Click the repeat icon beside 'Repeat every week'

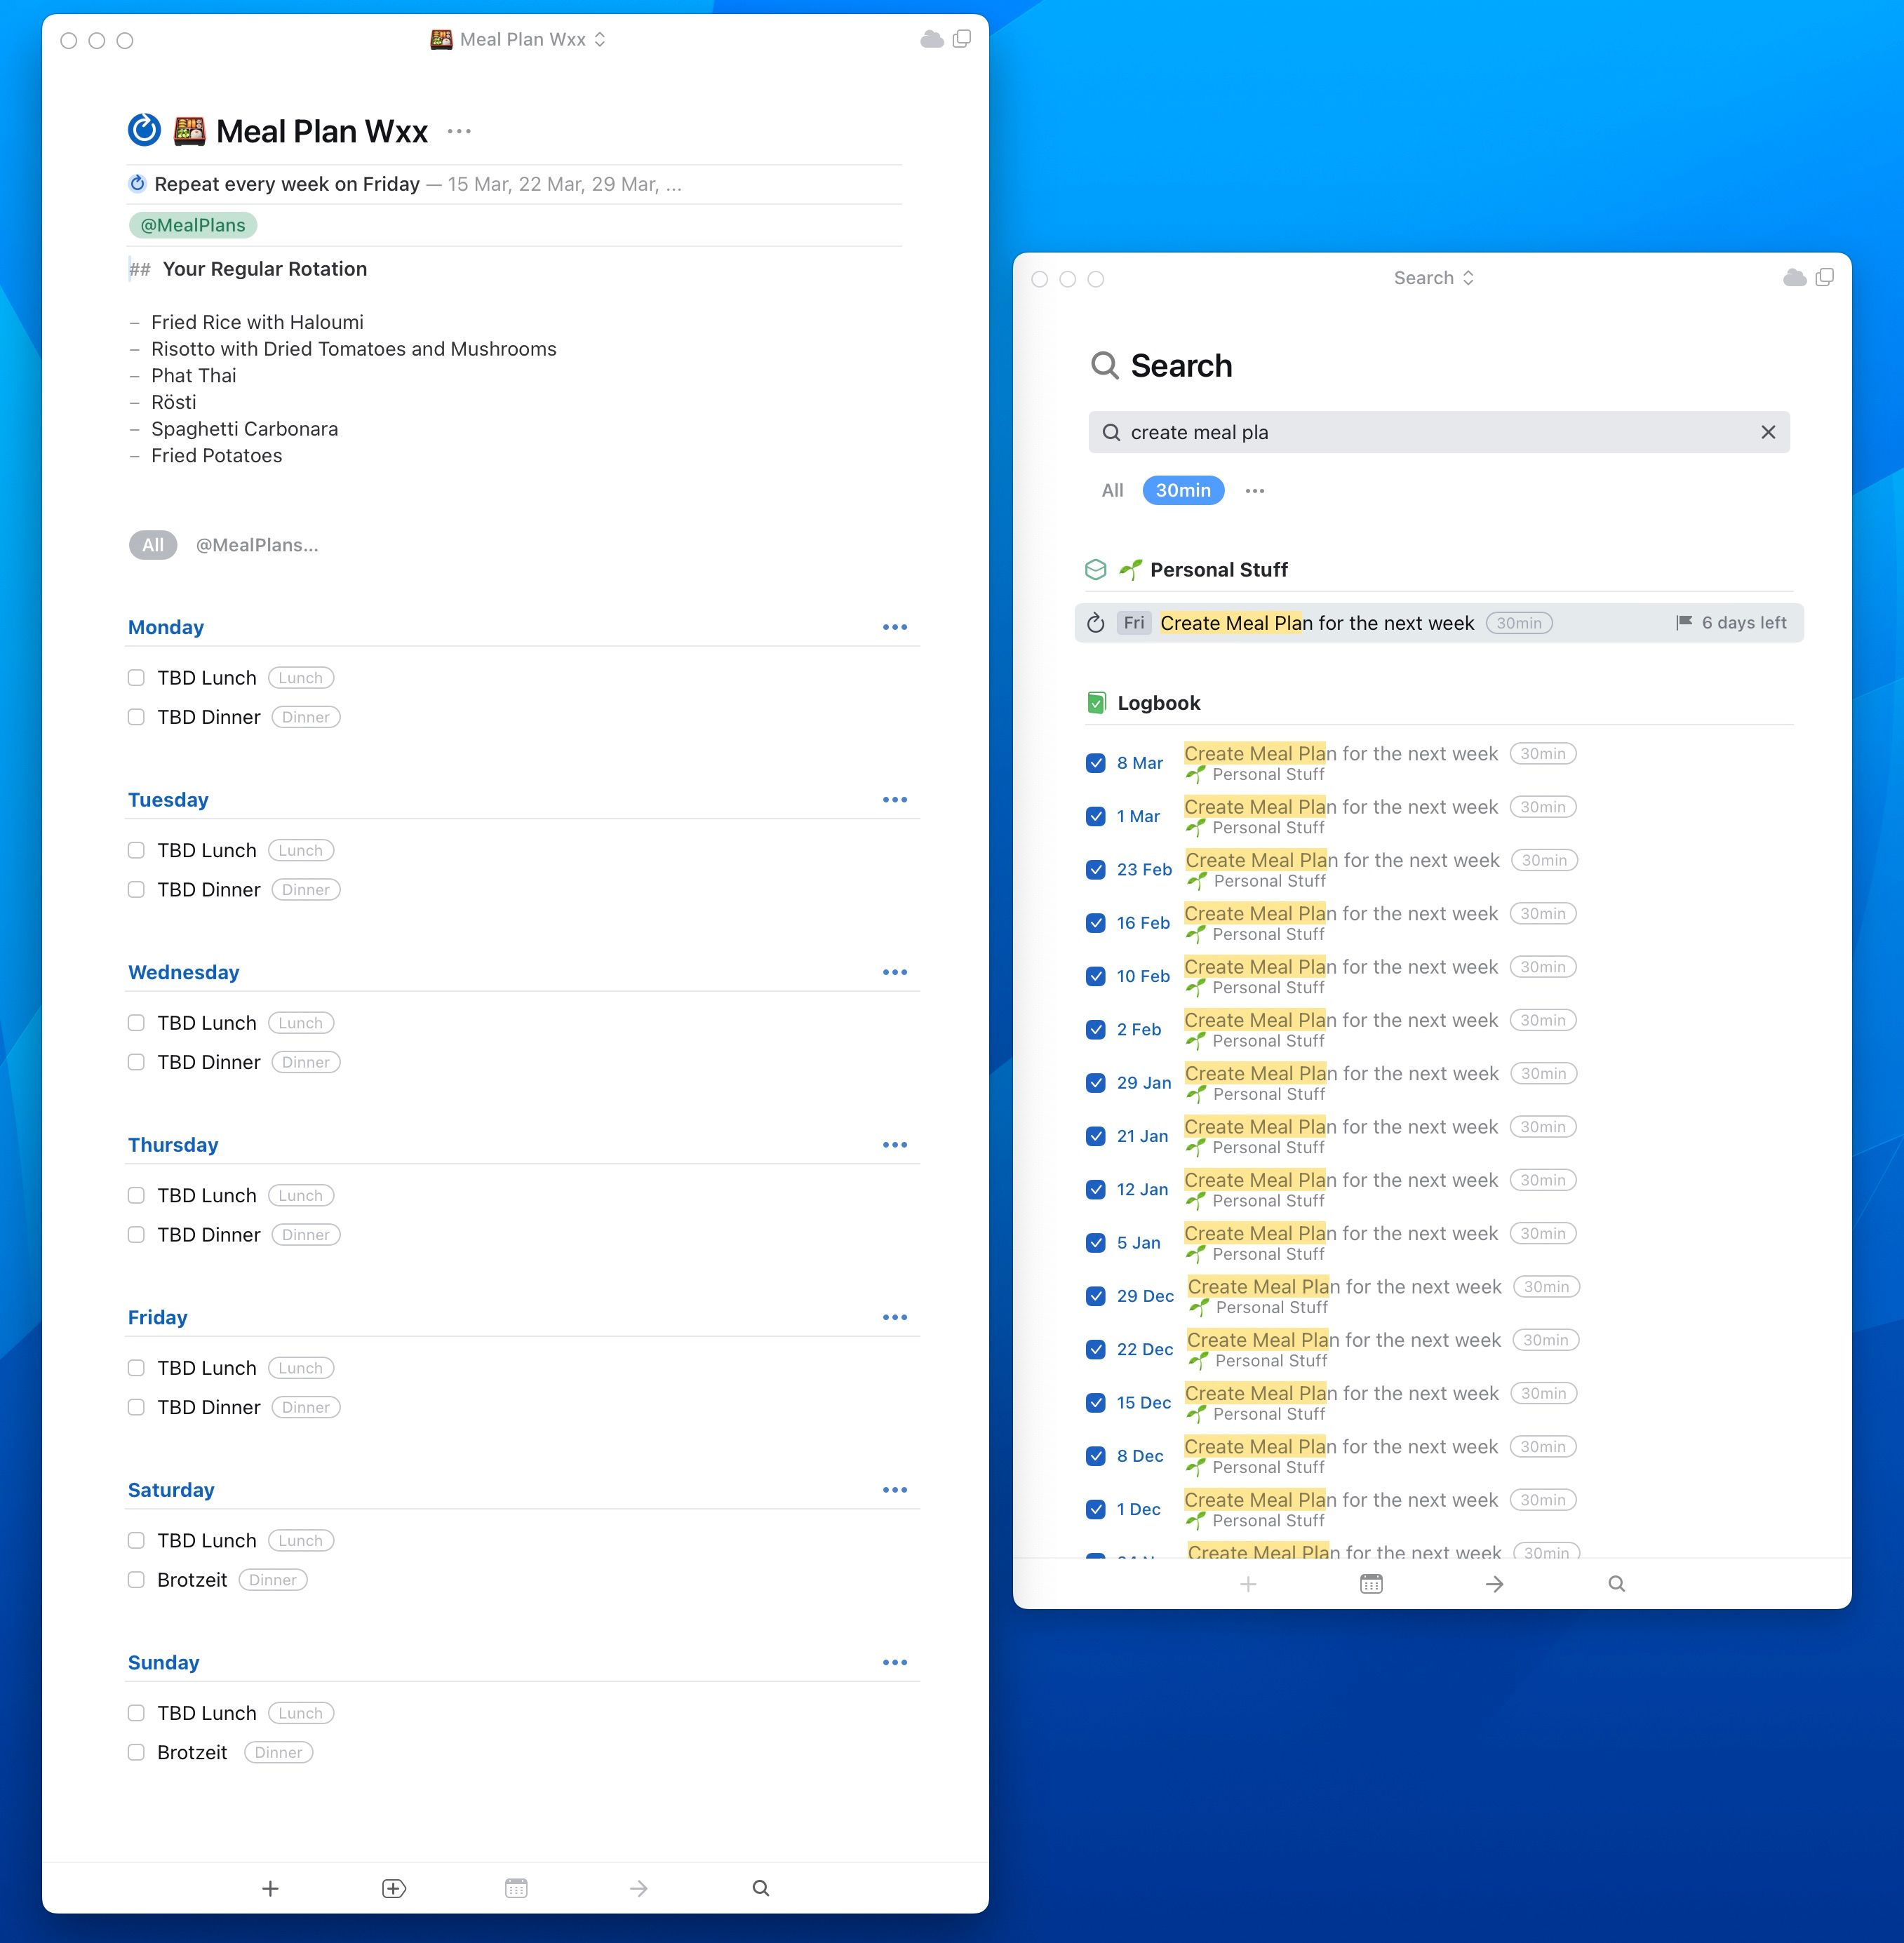click(x=139, y=183)
